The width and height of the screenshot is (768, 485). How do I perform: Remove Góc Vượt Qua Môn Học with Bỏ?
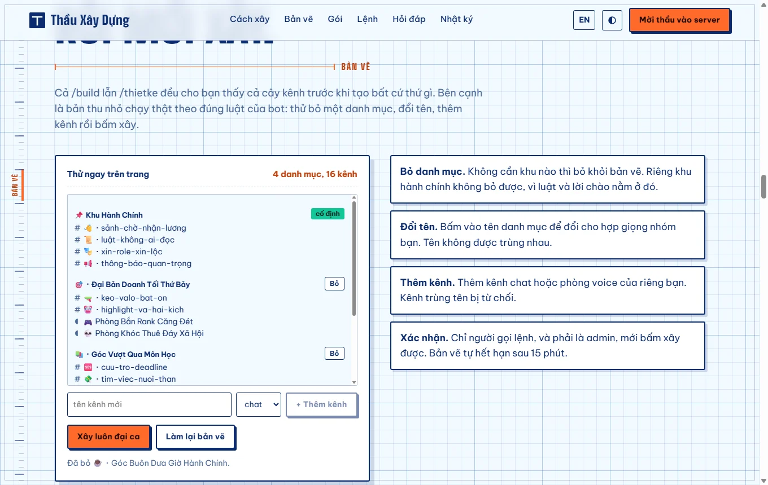[x=334, y=354]
